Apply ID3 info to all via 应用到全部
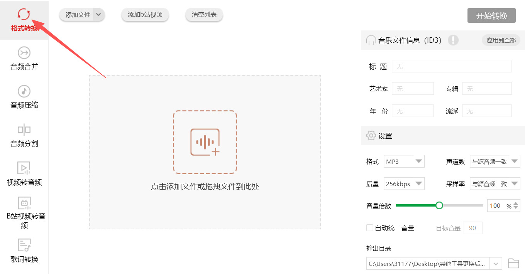The width and height of the screenshot is (525, 274). pyautogui.click(x=501, y=40)
